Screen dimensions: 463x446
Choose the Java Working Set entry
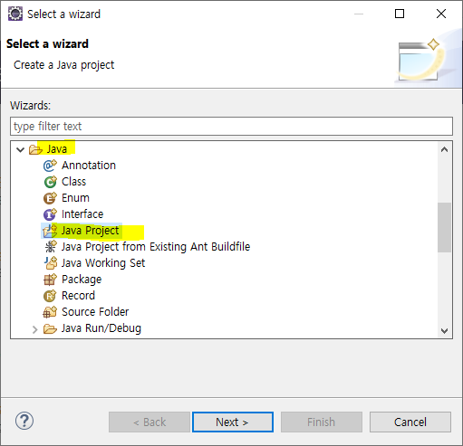pos(103,263)
